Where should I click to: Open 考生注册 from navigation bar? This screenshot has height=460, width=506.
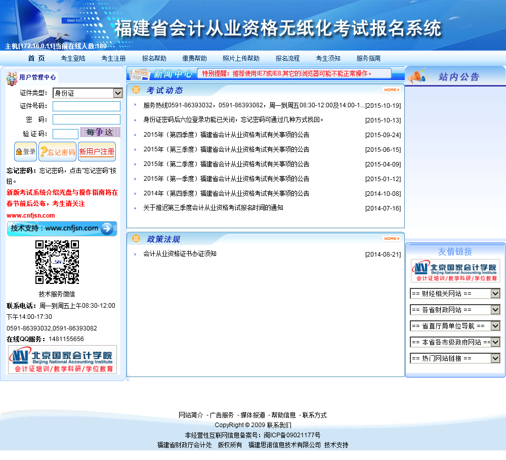(113, 58)
